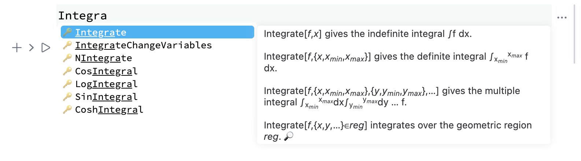Viewport: 581px width, 161px height.
Task: Pick NIntegrate in the completion list
Action: pos(103,58)
